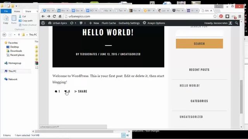This screenshot has width=248, height=139.
Task: Select Network in Explorer navigation pane
Action: pyautogui.click(x=11, y=79)
